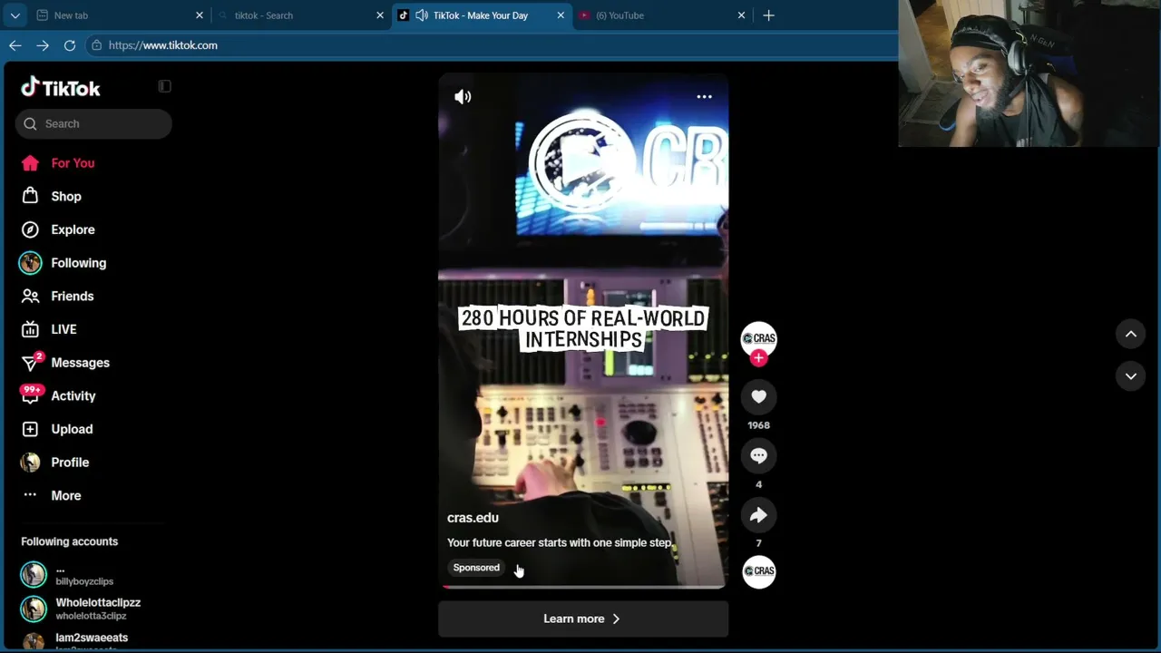Go forward in the browser

pyautogui.click(x=43, y=45)
